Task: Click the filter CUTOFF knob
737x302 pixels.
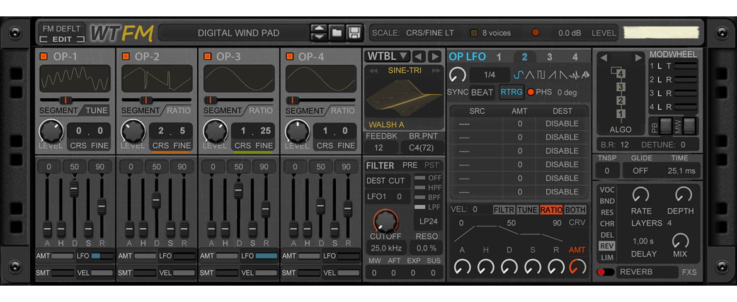Action: pyautogui.click(x=386, y=221)
